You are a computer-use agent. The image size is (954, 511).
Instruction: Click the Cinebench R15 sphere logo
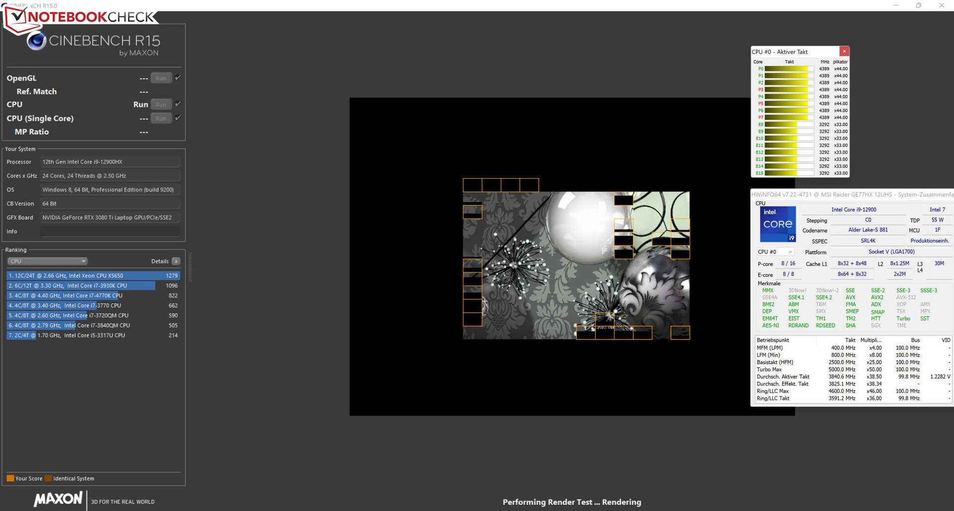[x=36, y=41]
